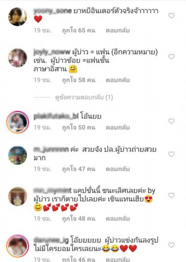The width and height of the screenshot is (186, 262).
Task: Open story ring avatar of last commenter
Action: [x=17, y=246]
